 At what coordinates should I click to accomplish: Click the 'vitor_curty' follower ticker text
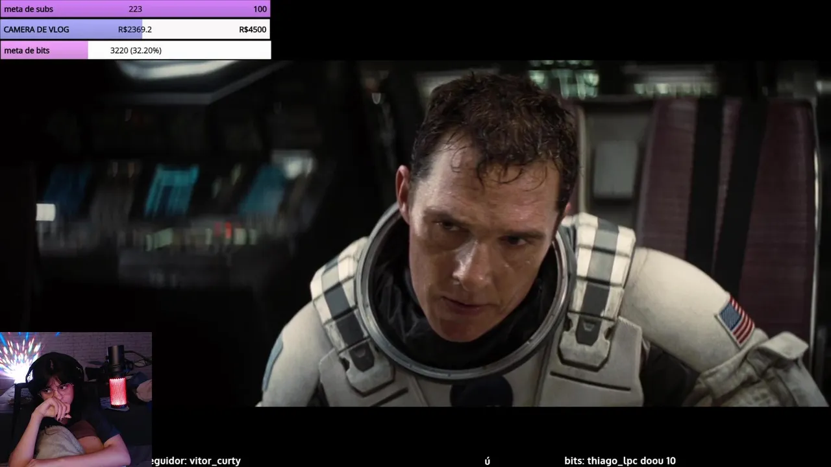point(214,461)
